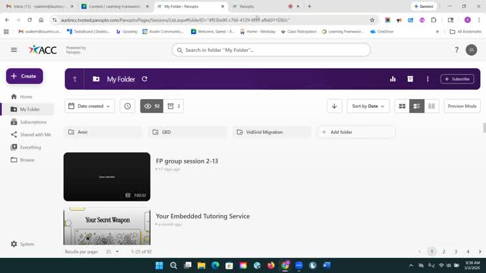Viewport: 486px width, 273px height.
Task: Click the Subscribe button
Action: pos(458,79)
